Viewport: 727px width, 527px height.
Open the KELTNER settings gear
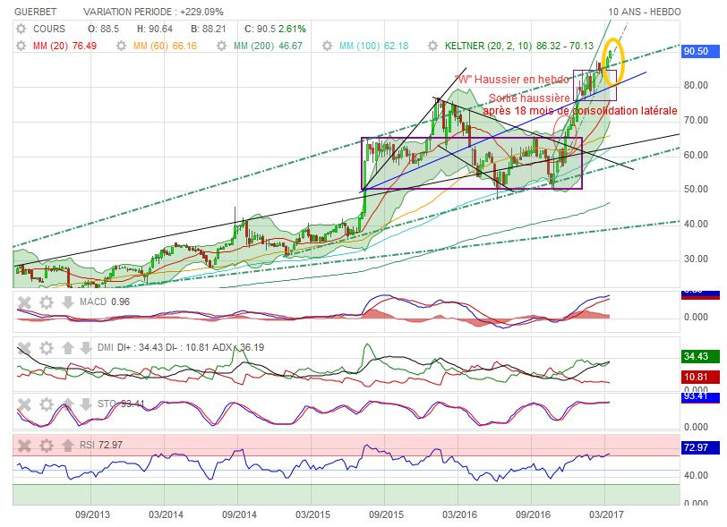(x=432, y=46)
